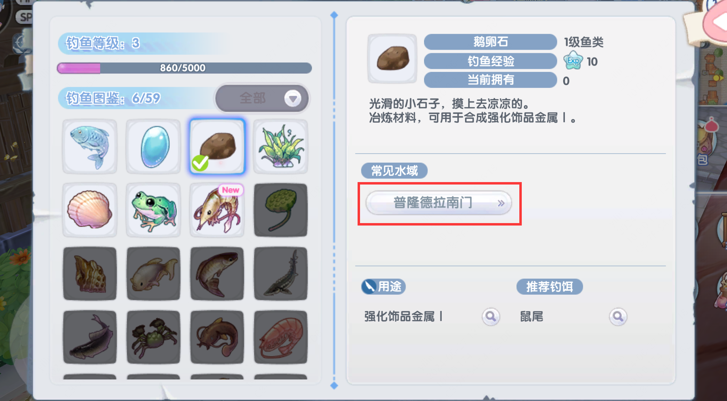Select the blue fish icon

coord(90,147)
